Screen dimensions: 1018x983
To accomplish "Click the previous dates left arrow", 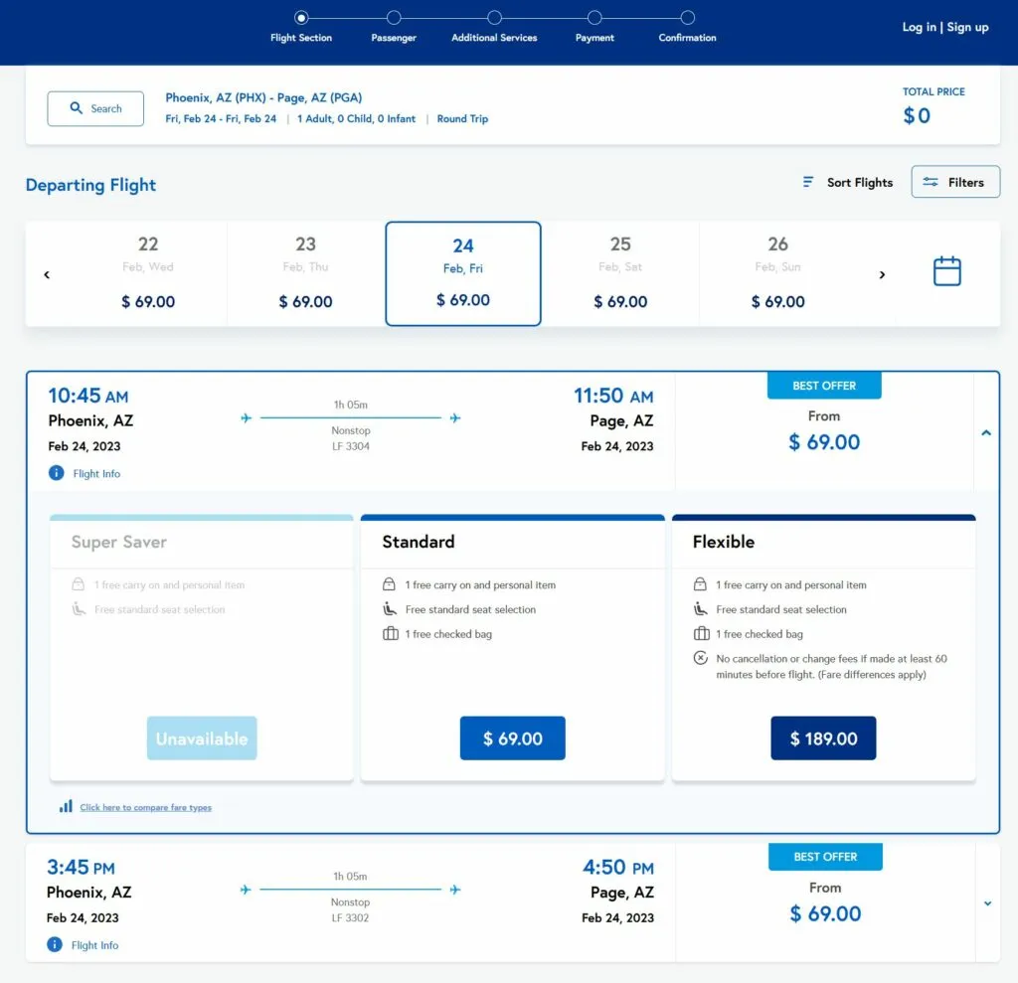I will click(47, 275).
